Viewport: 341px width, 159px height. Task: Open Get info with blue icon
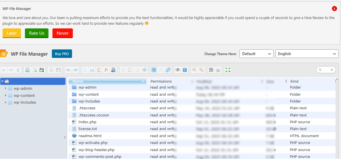click(x=185, y=70)
